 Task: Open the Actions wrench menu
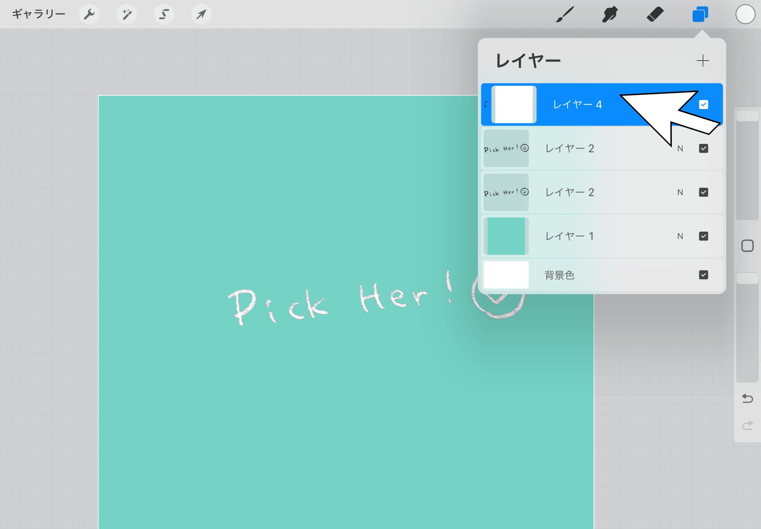click(89, 14)
